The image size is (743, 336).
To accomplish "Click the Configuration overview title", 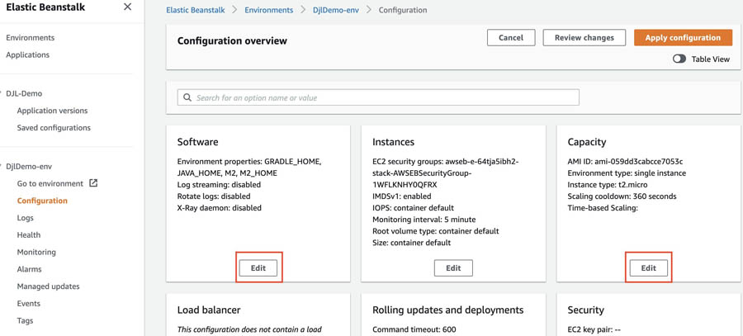I will 232,40.
